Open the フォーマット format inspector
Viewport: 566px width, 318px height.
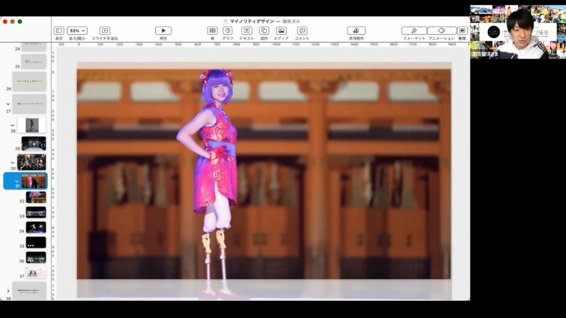click(x=414, y=31)
